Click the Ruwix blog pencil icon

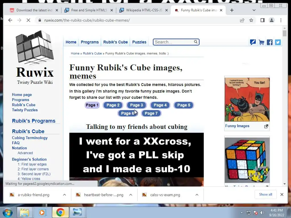pos(253,42)
